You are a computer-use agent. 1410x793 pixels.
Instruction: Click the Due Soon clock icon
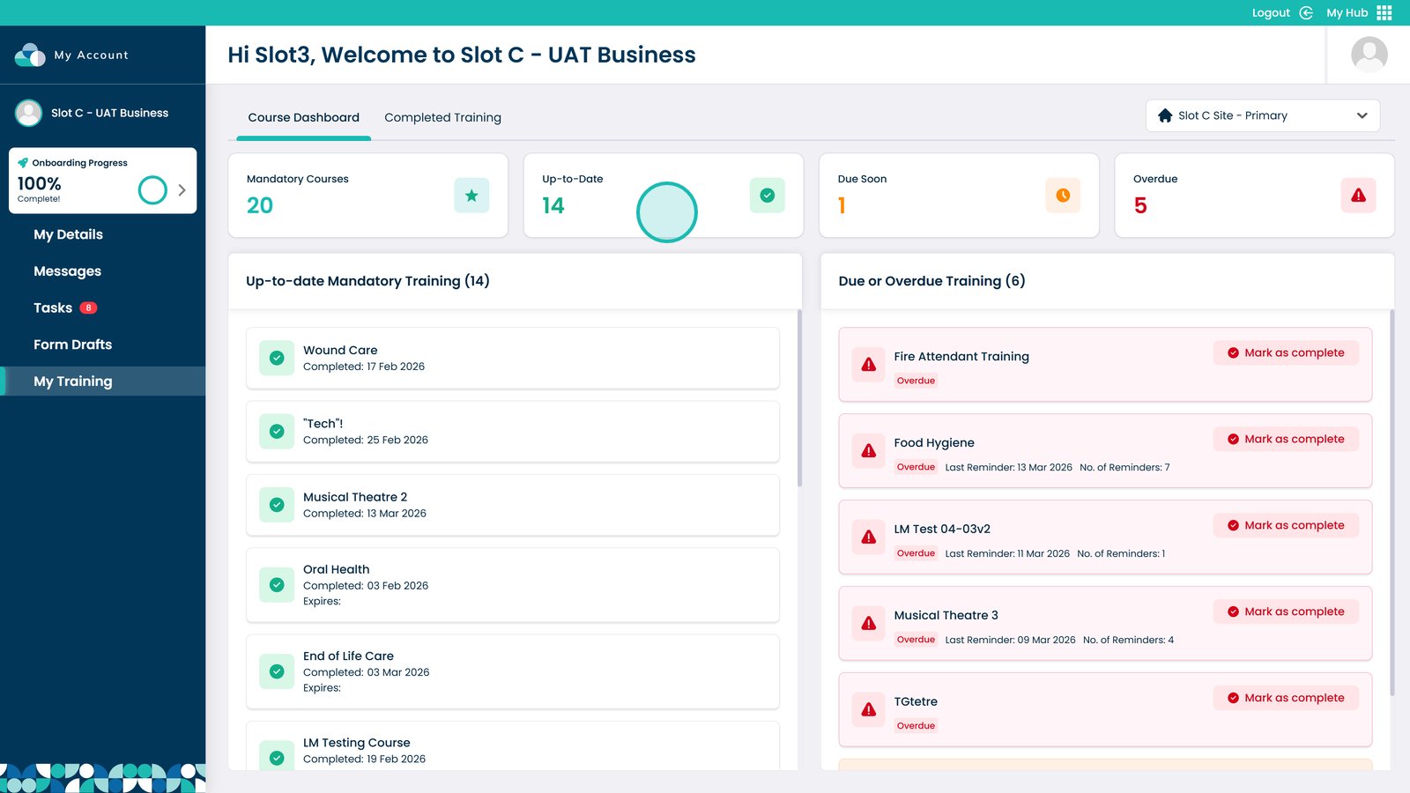point(1063,196)
